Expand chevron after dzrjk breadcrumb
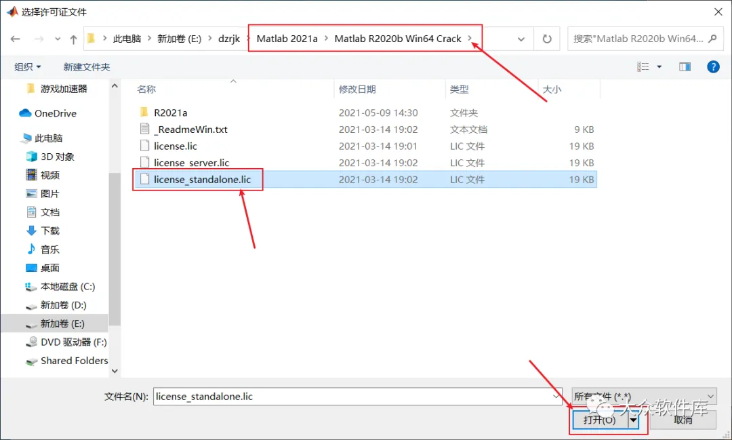 pyautogui.click(x=249, y=38)
